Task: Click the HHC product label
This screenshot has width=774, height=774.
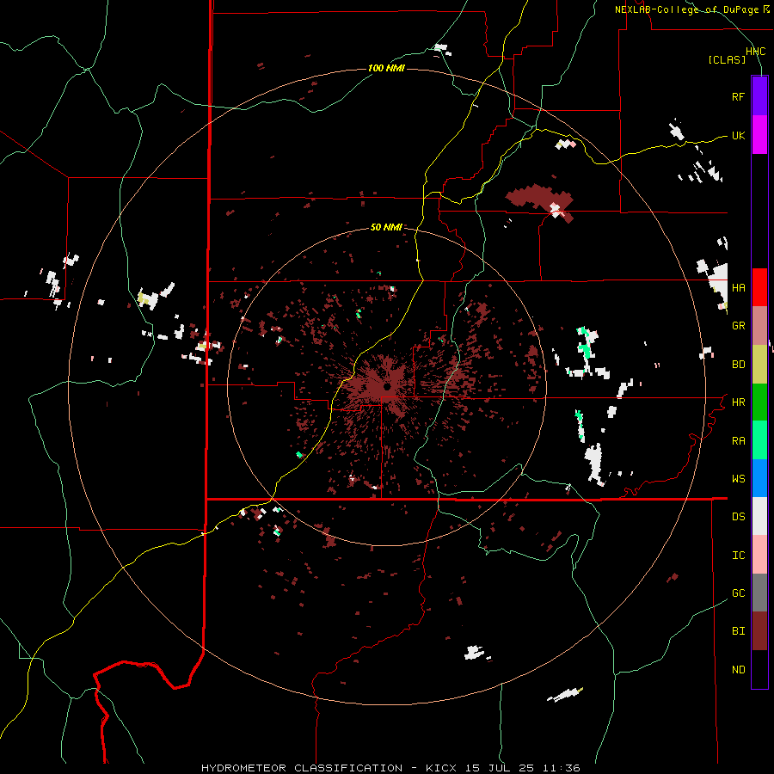Action: tap(755, 52)
